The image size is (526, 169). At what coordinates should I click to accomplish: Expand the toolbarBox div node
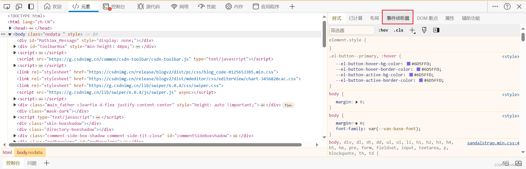[x=15, y=46]
